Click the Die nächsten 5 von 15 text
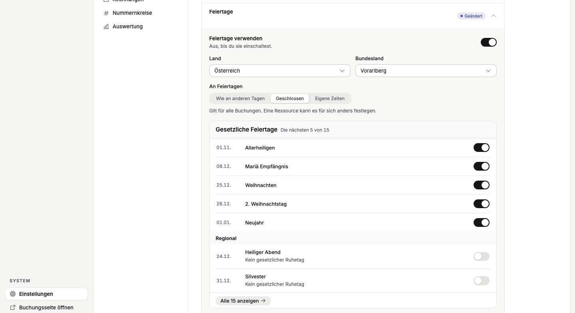Viewport: 575px width, 313px height. pyautogui.click(x=305, y=130)
